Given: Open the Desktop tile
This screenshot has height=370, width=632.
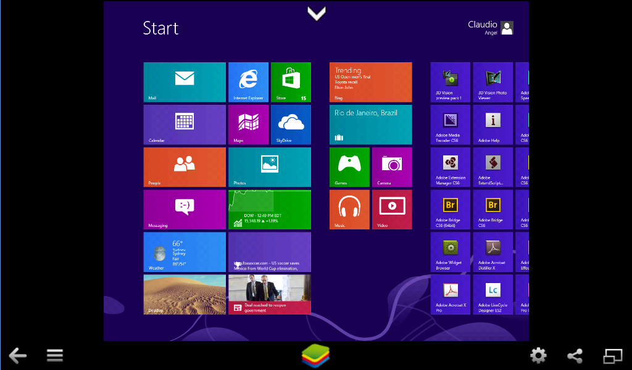Looking at the screenshot, I should pyautogui.click(x=185, y=295).
